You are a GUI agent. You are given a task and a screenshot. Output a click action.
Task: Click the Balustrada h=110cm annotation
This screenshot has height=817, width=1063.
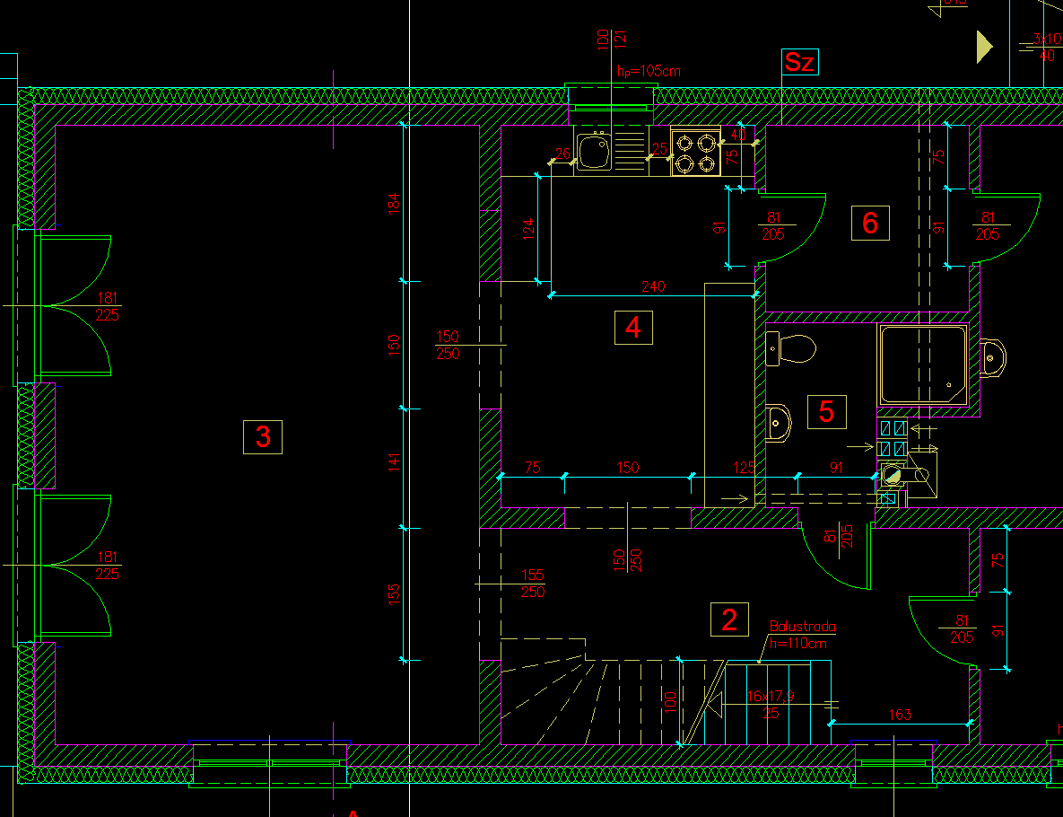coord(802,634)
